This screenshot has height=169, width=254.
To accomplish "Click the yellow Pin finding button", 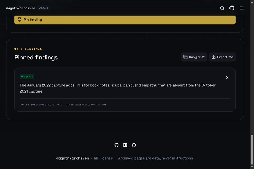I will [x=125, y=20].
